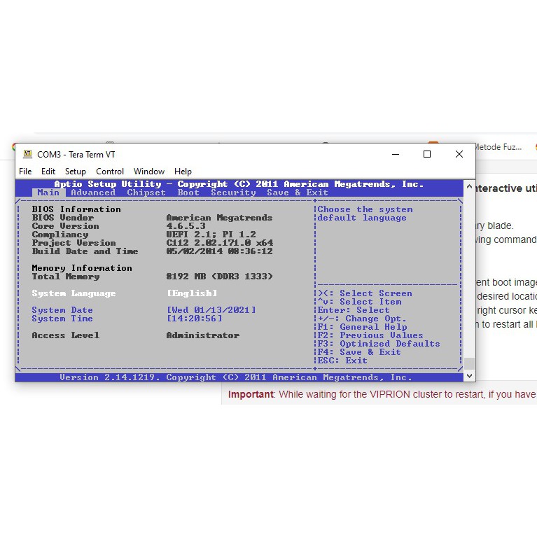Click the COM3 - Tera Term VT title
537x537 pixels.
76,155
